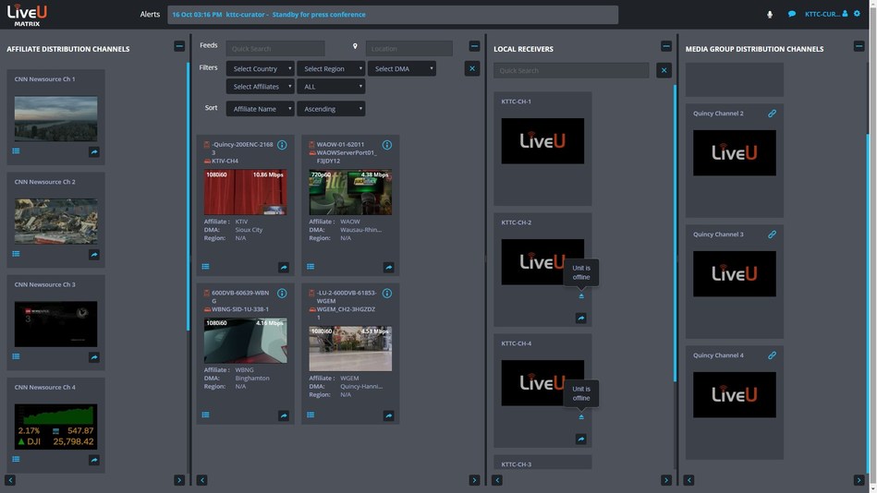Open details list for WAOW feed card

tap(311, 267)
